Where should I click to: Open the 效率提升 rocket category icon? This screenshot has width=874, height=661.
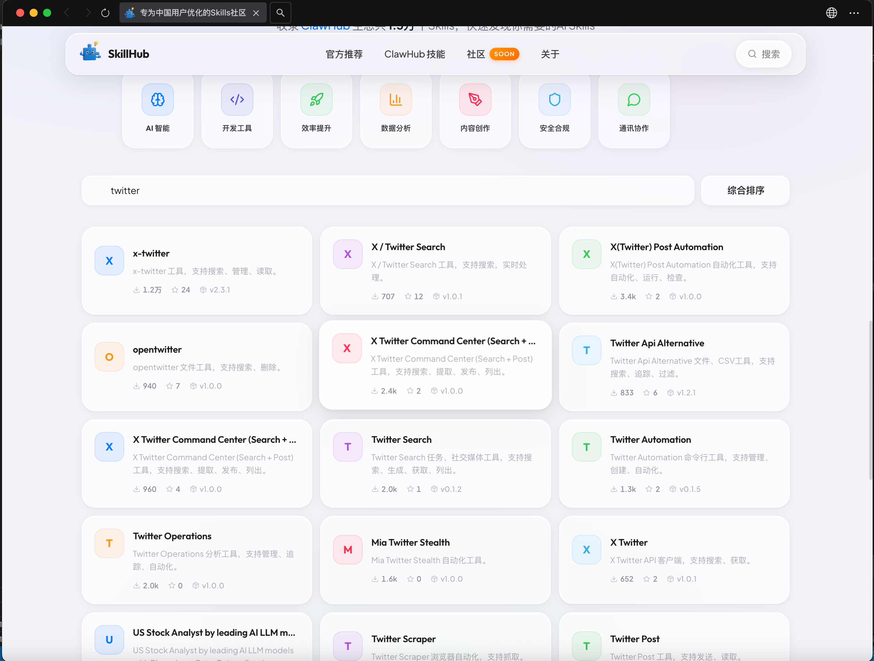coord(317,100)
